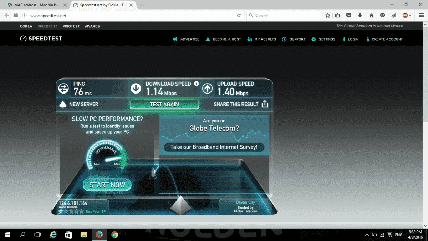Open ADVERTISE page
Screen dimensions: 428x241
[x=186, y=39]
